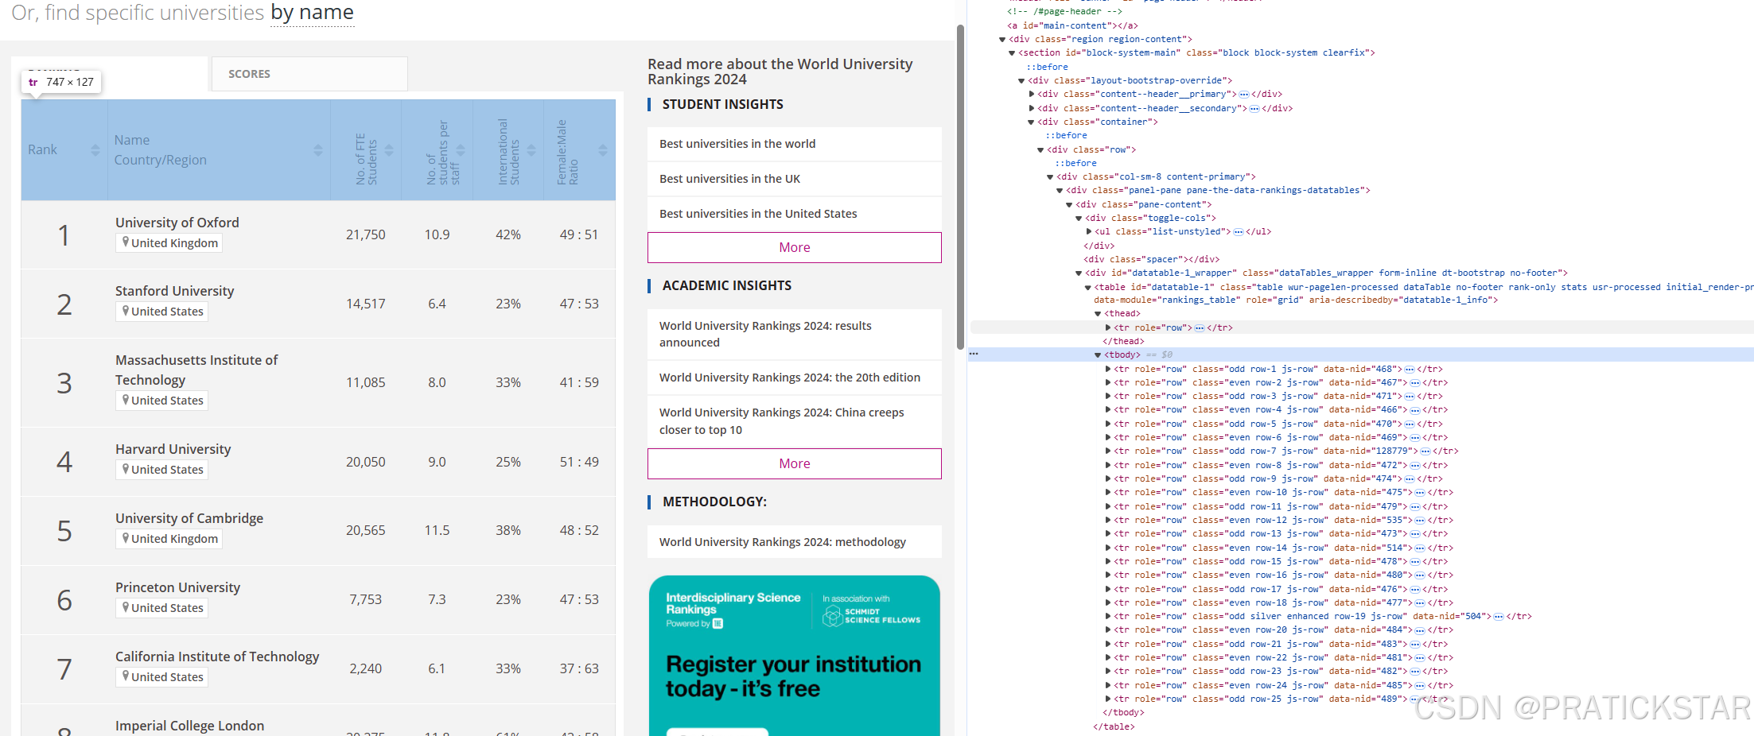The width and height of the screenshot is (1754, 736).
Task: Select tr row-14 data-nid 514 in DevTools
Action: point(1283,548)
